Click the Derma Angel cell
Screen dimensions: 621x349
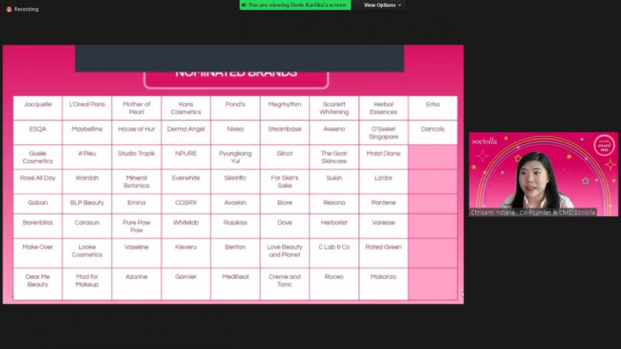(186, 133)
